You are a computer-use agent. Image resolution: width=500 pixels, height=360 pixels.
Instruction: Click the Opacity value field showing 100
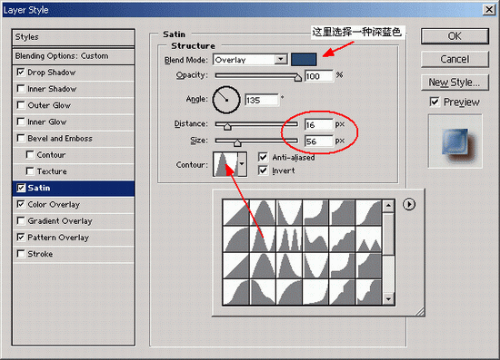318,76
